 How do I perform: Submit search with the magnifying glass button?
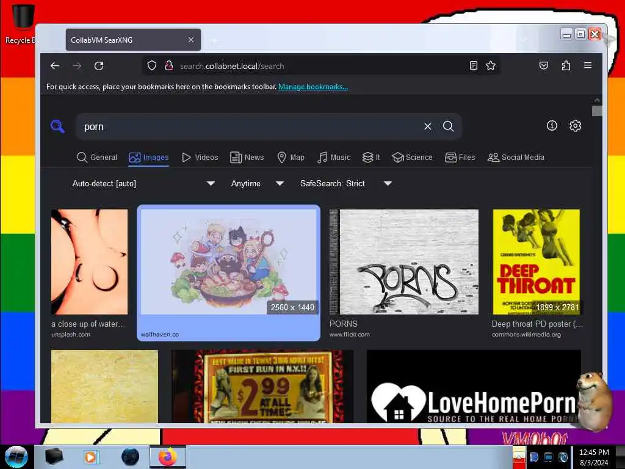click(449, 126)
